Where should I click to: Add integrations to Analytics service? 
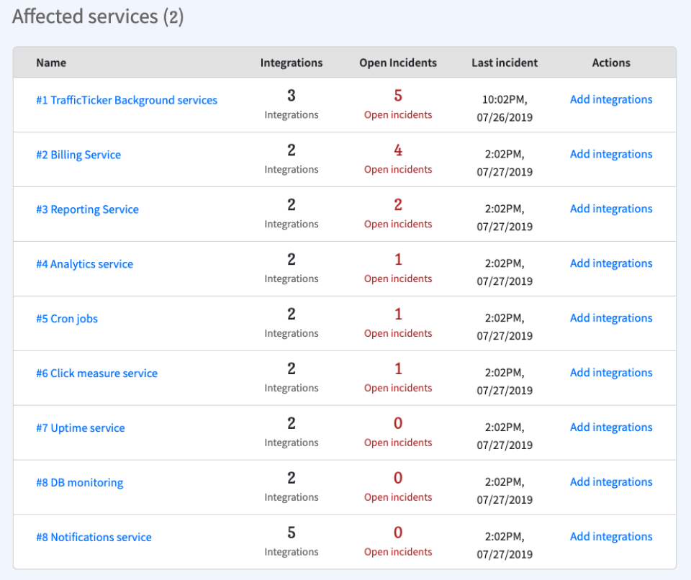[611, 264]
